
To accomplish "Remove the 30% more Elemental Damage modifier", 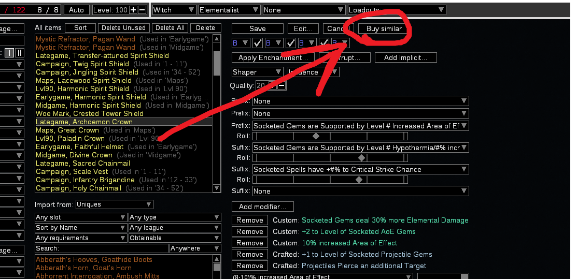I will (x=250, y=220).
